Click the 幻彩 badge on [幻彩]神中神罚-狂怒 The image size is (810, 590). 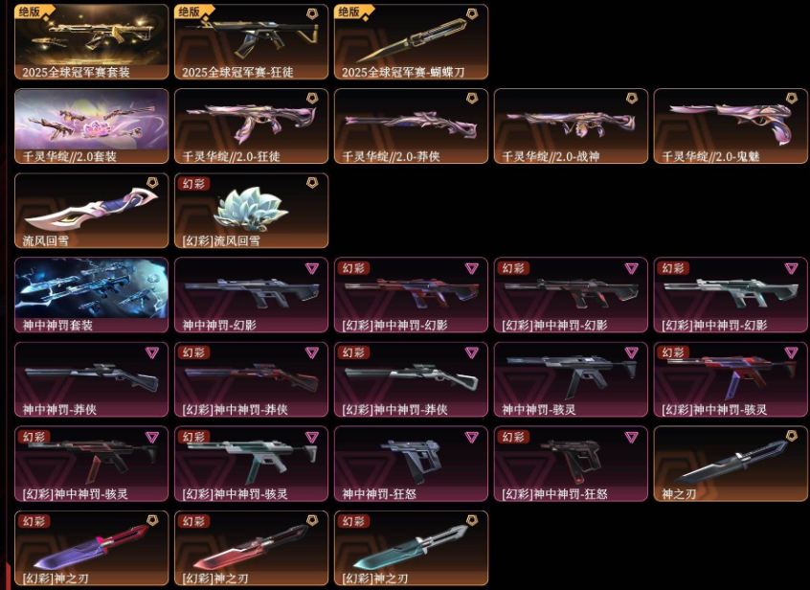pos(513,437)
